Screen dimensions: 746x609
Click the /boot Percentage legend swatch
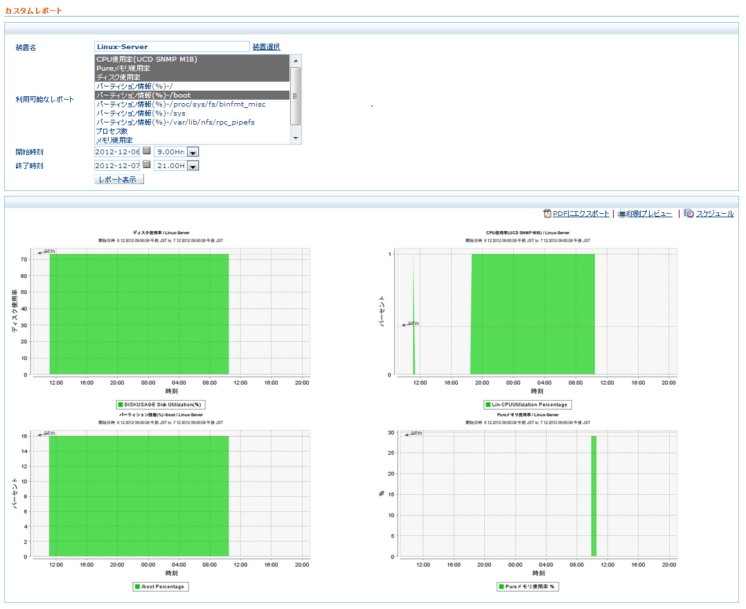tap(136, 586)
